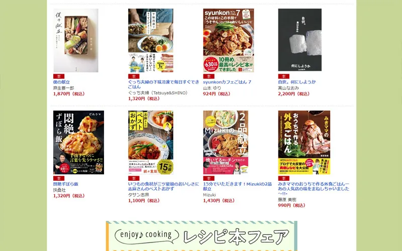
Task: Click the おうちで作る外食ごはん book cover
Action: click(304, 143)
